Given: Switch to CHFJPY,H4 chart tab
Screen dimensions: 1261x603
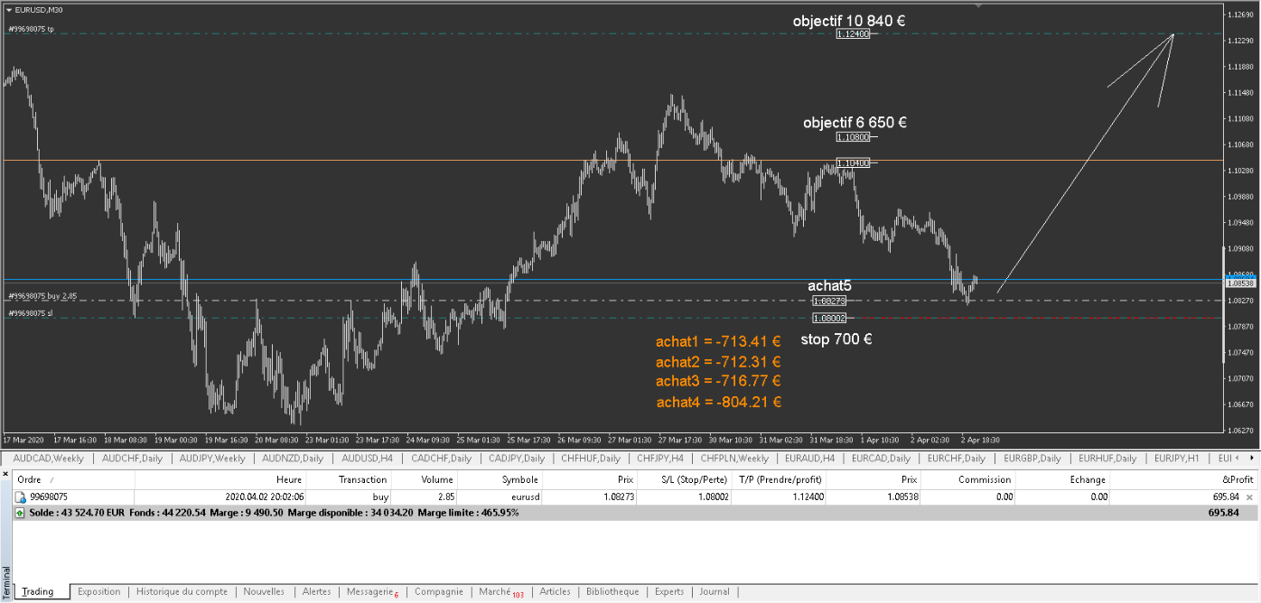Looking at the screenshot, I should [x=660, y=459].
